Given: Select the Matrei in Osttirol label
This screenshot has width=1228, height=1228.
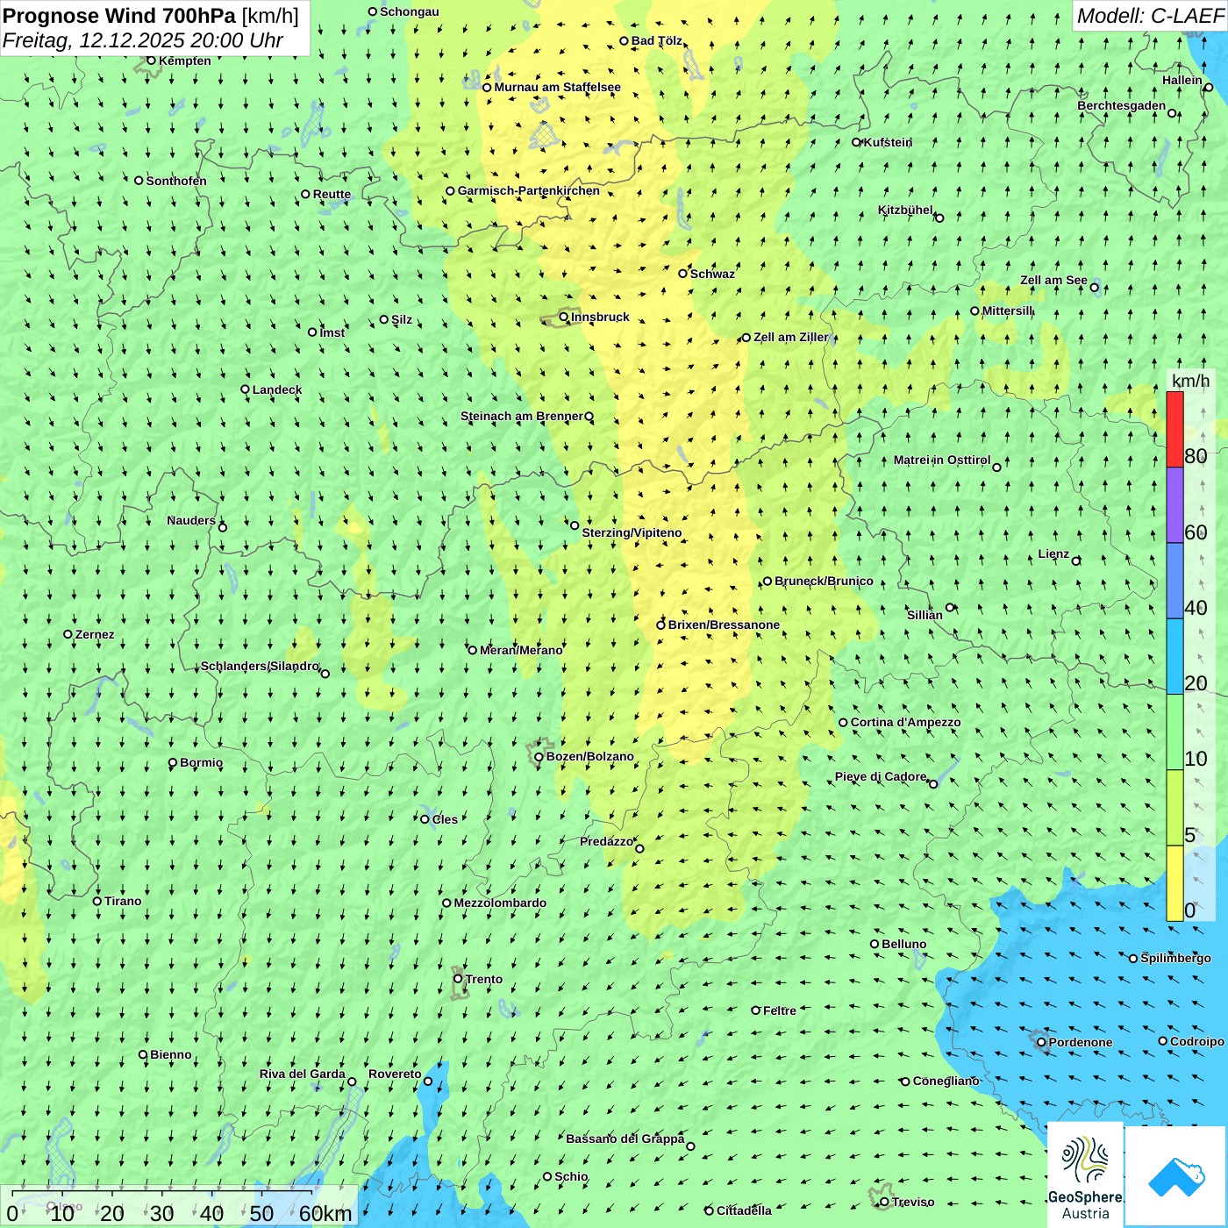Looking at the screenshot, I should point(942,460).
